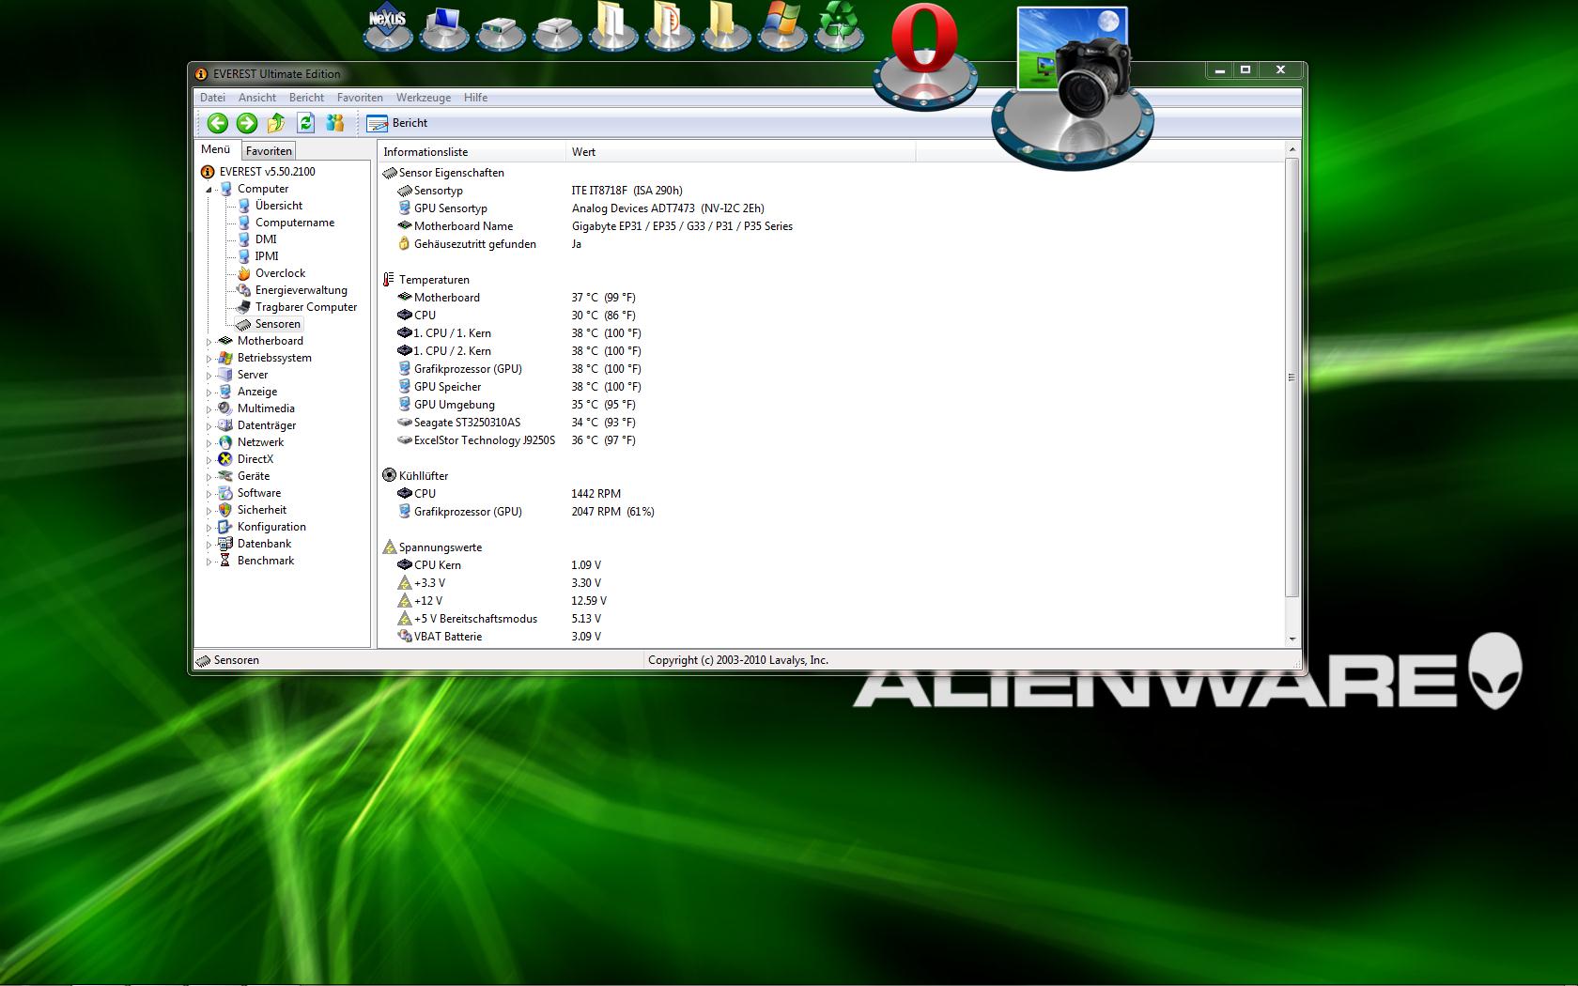Open the Opera browser dock icon

click(924, 54)
